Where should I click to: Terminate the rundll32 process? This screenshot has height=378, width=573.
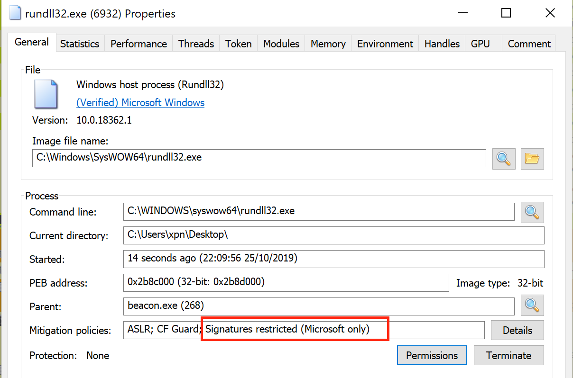click(508, 355)
